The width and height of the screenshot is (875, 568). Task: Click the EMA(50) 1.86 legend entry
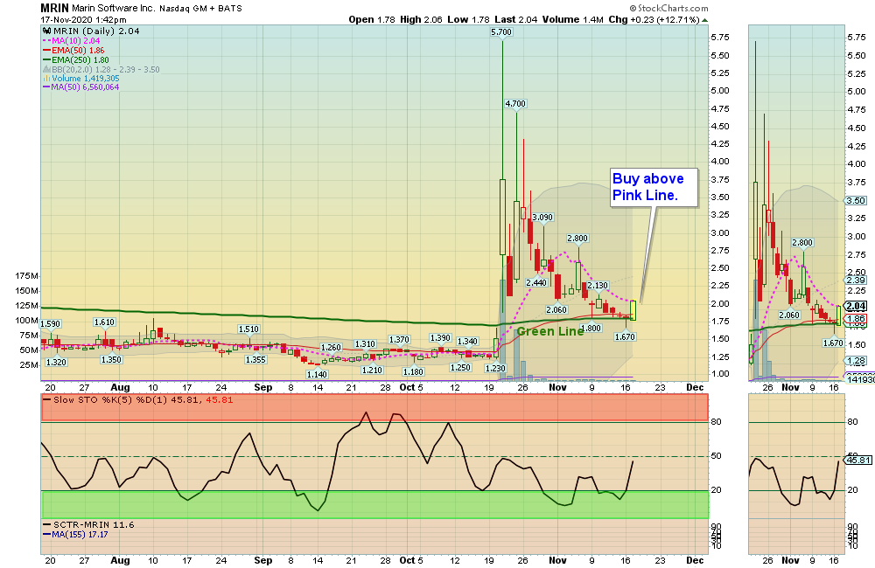click(x=73, y=50)
